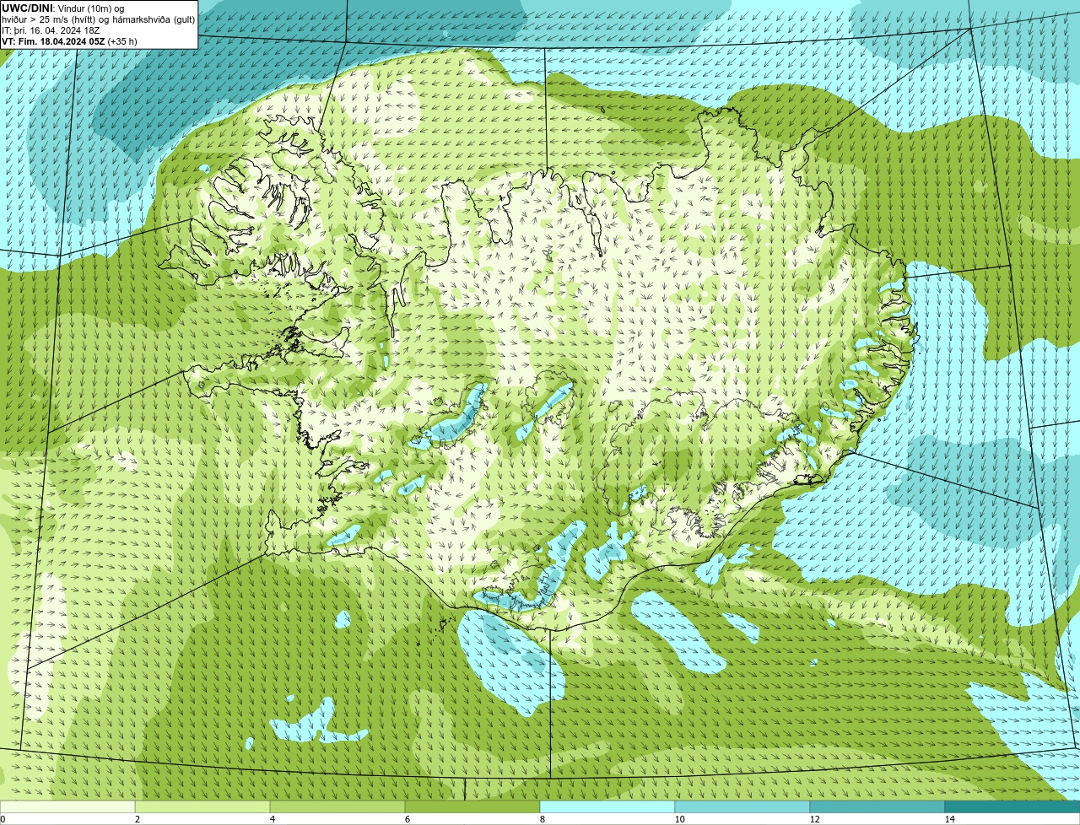Viewport: 1080px width, 825px height.
Task: Click the pale yellow 0–2 m/s legend swatch
Action: click(x=67, y=806)
